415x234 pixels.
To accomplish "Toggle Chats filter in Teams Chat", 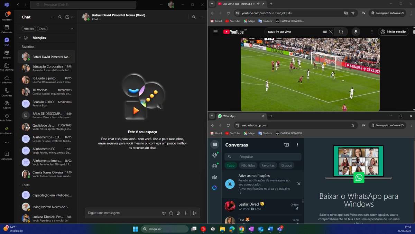I will click(x=43, y=29).
